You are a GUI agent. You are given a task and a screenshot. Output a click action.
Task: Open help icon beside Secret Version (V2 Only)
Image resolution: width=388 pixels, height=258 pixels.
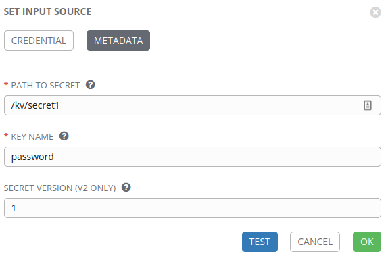pos(126,188)
